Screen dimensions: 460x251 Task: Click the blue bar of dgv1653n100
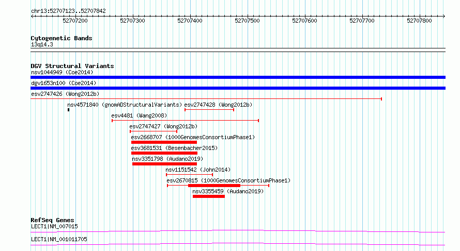coord(238,88)
